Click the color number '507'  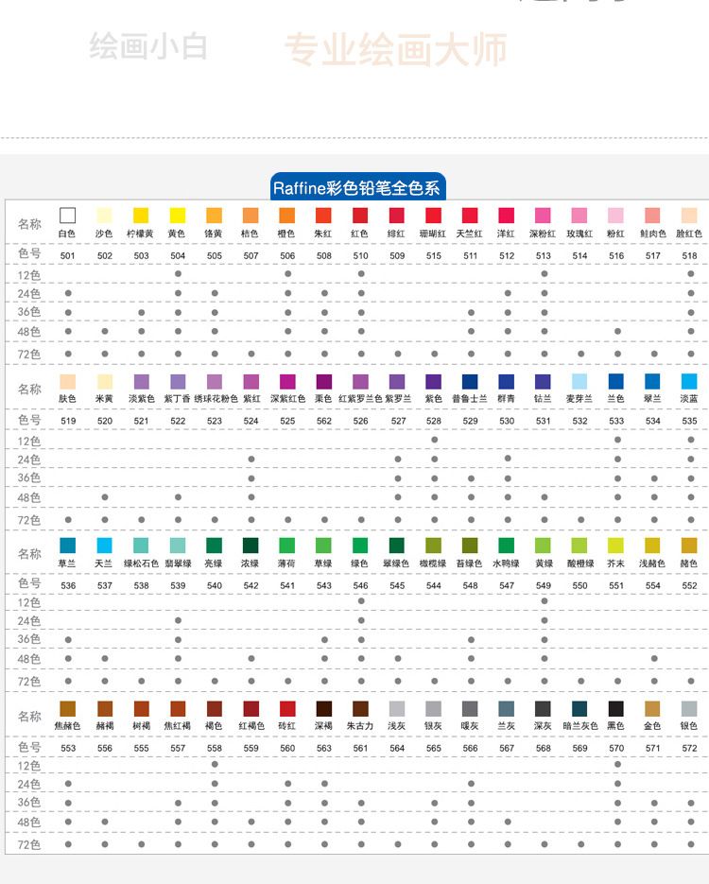click(251, 255)
